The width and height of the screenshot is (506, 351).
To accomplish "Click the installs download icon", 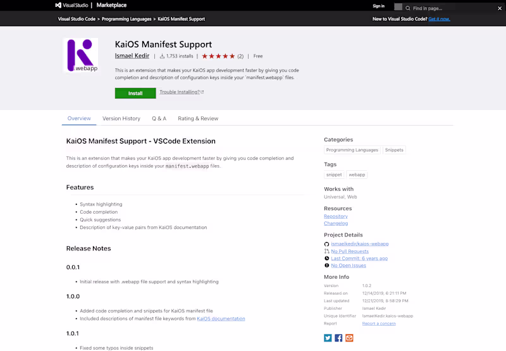I will pos(163,56).
